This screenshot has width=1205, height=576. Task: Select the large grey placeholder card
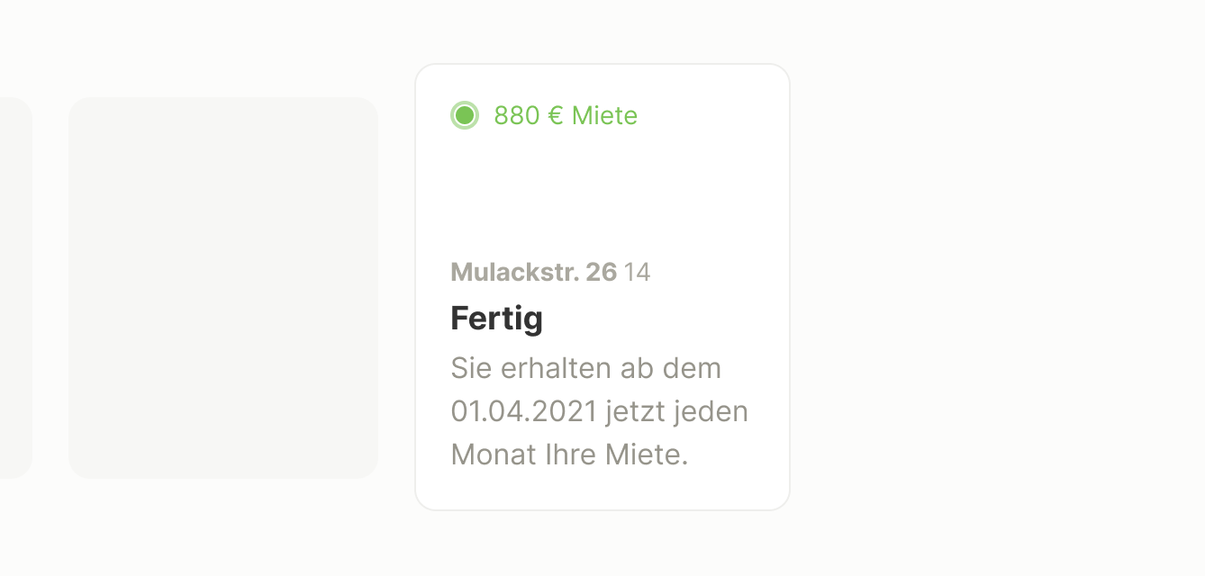223,288
